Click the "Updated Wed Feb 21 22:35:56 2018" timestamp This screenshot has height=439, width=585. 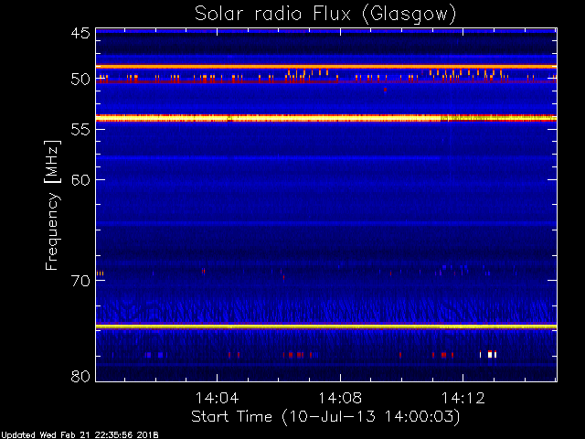click(x=80, y=435)
